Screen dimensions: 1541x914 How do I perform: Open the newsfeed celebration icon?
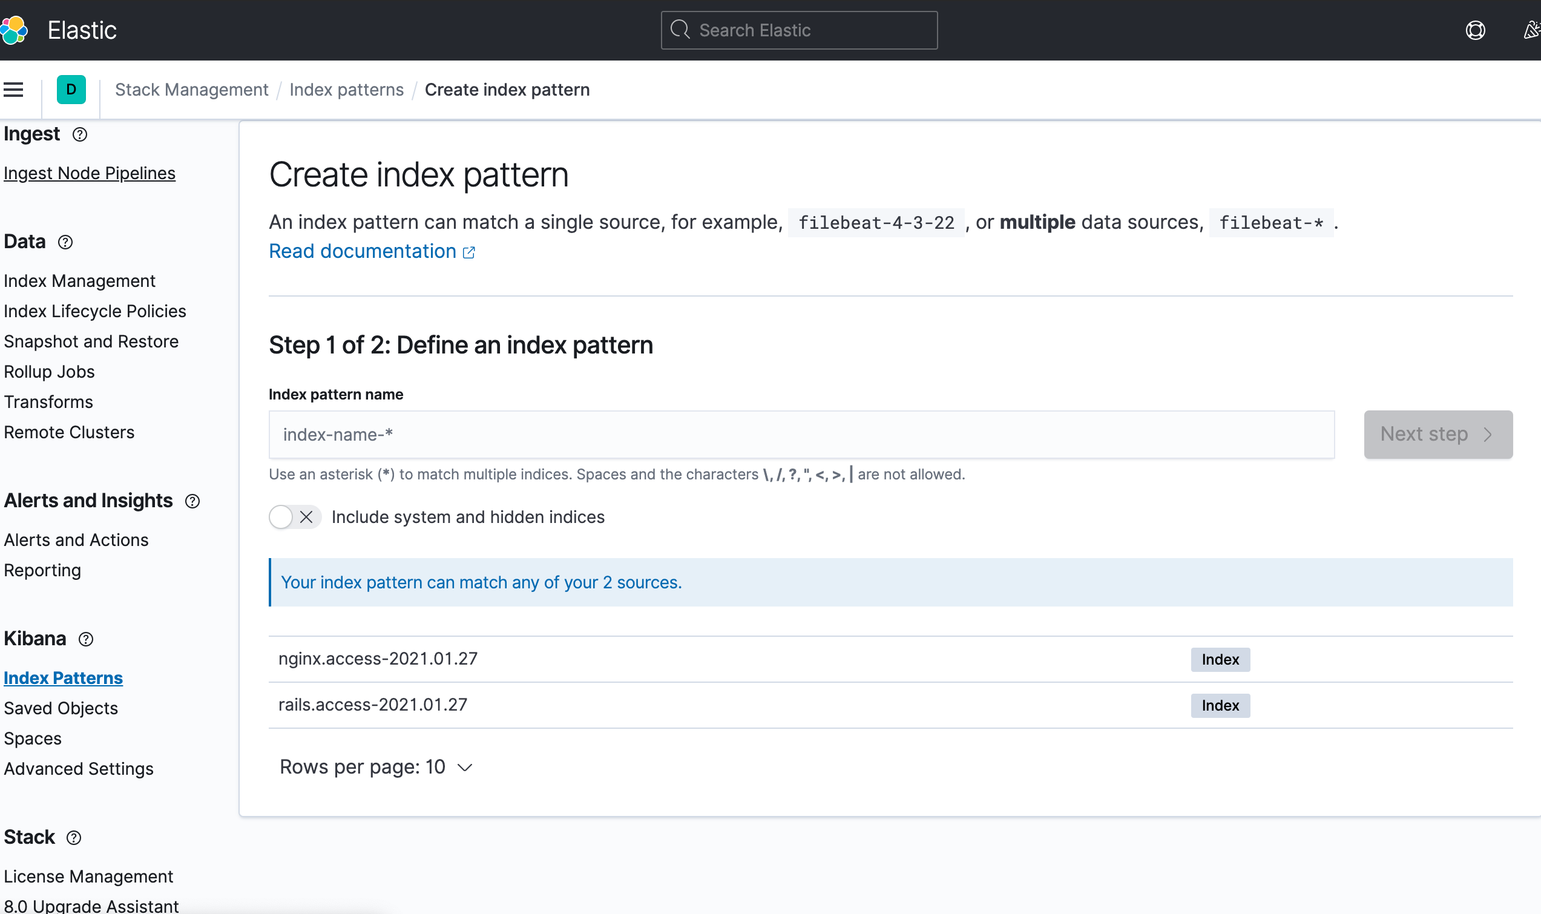1531,30
